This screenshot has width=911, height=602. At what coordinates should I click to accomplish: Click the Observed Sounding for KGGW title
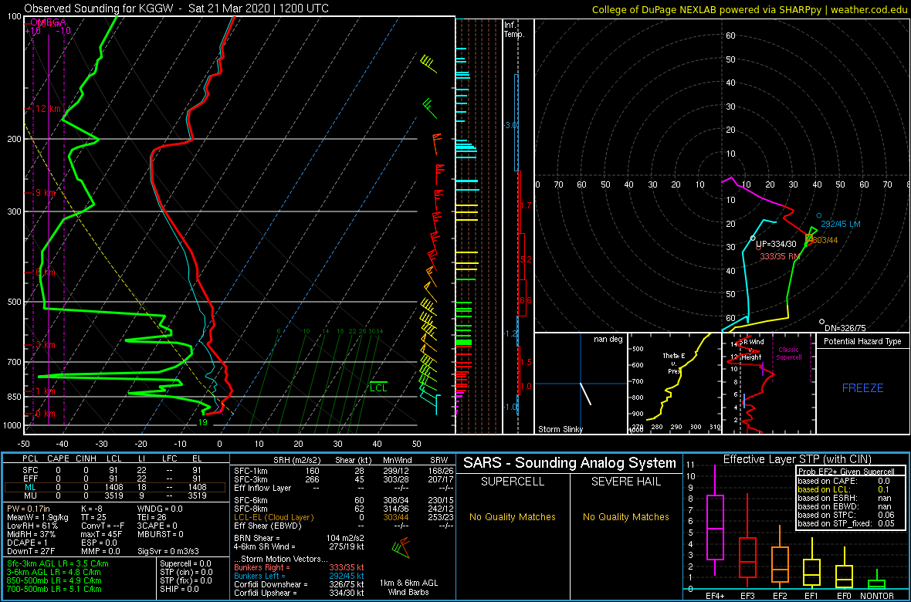pyautogui.click(x=176, y=8)
